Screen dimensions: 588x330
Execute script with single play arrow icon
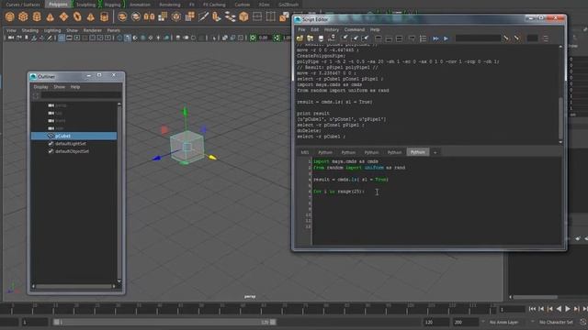point(446,38)
